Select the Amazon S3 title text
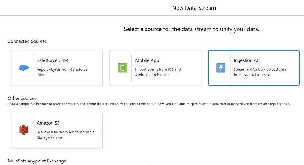The height and width of the screenshot is (165, 304). pos(48,123)
